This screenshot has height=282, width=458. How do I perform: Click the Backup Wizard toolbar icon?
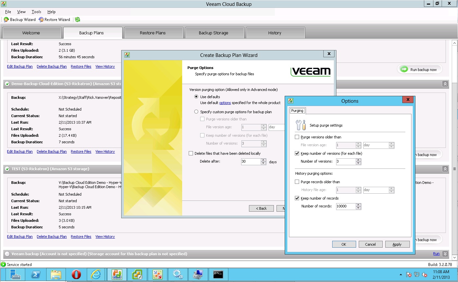(7, 20)
